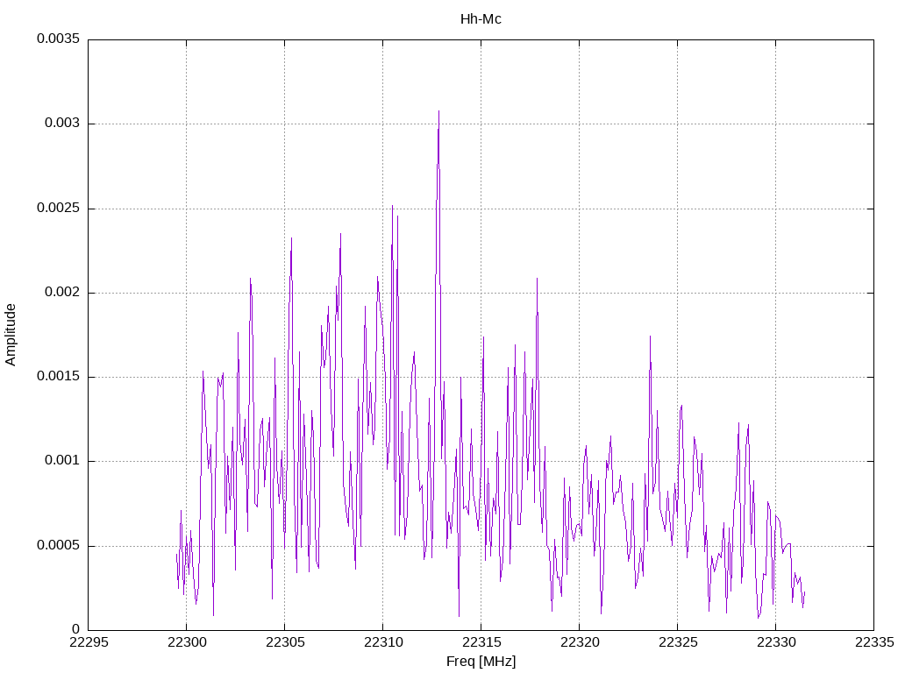Click y-axis tick label 0.003

coord(62,124)
